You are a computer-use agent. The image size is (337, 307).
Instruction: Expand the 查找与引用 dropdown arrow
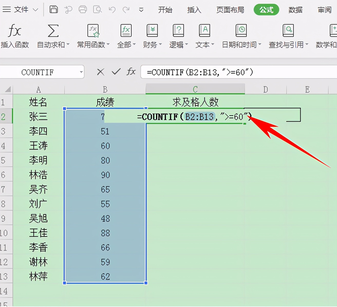coord(307,44)
